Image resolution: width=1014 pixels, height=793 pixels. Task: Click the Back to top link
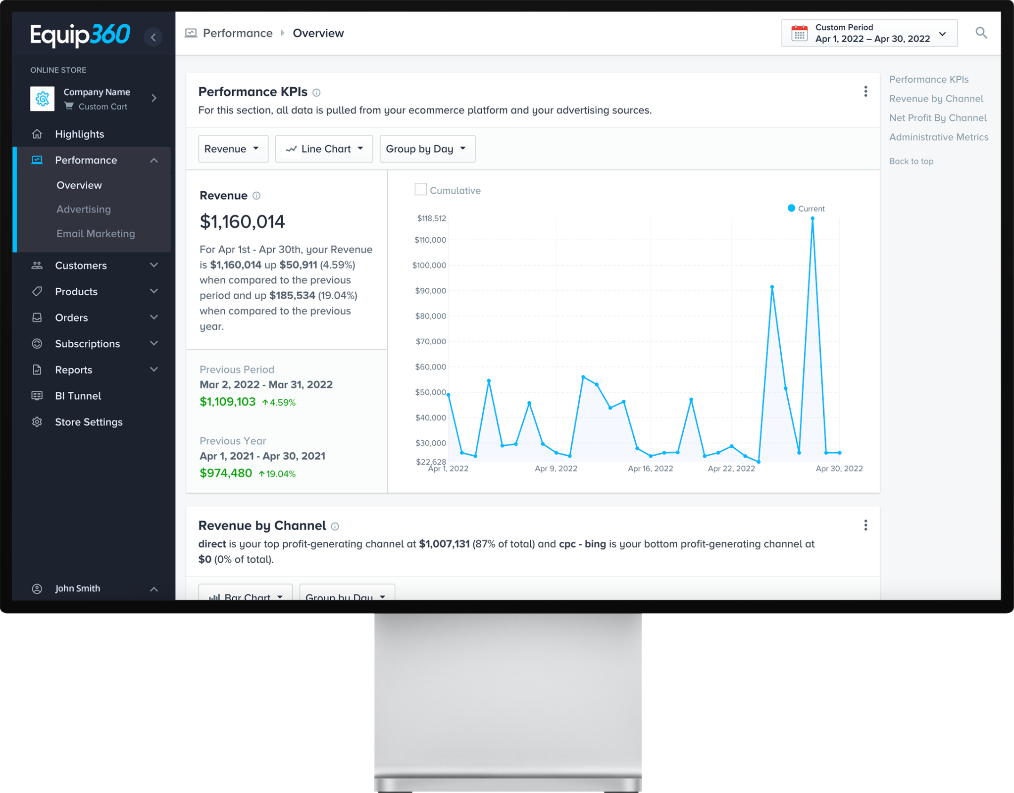[x=911, y=161]
